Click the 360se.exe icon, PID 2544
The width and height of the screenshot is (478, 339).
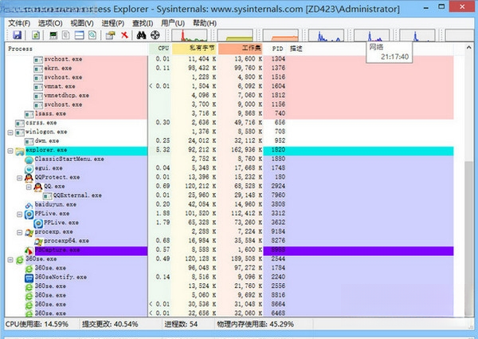tap(20, 260)
